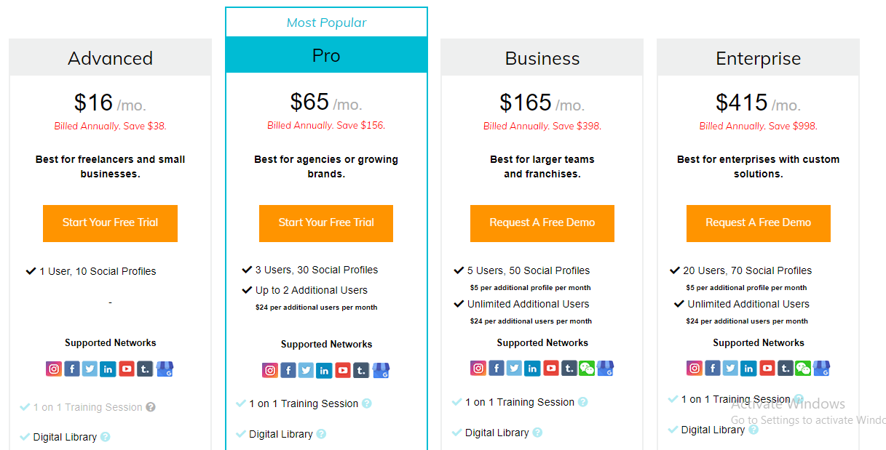Open help icon beside Advanced Training Session
Image resolution: width=886 pixels, height=450 pixels.
[x=151, y=407]
